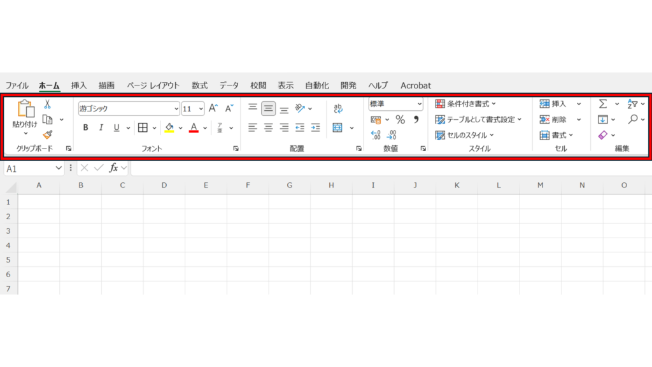Select the Format Painter brush icon
The height and width of the screenshot is (367, 652).
(x=47, y=134)
